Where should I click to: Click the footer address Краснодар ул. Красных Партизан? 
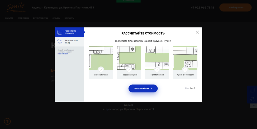tap(128, 109)
